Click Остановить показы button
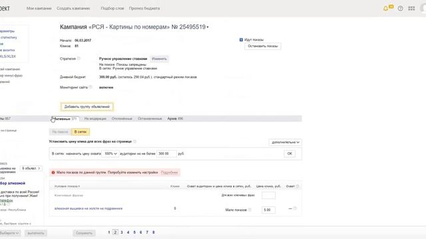This screenshot has height=239, width=426. [263, 46]
